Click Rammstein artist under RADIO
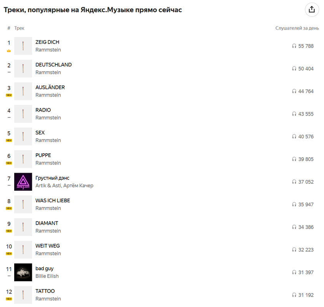This screenshot has height=307, width=324. click(x=48, y=117)
